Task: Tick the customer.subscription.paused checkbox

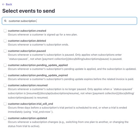Action: pyautogui.click(x=5, y=51)
